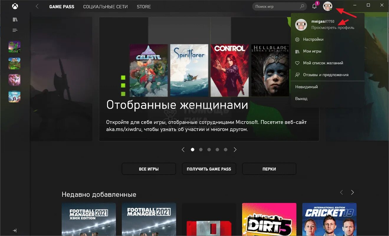Click the Xbox logo icon
This screenshot has width=389, height=236.
point(15,6)
